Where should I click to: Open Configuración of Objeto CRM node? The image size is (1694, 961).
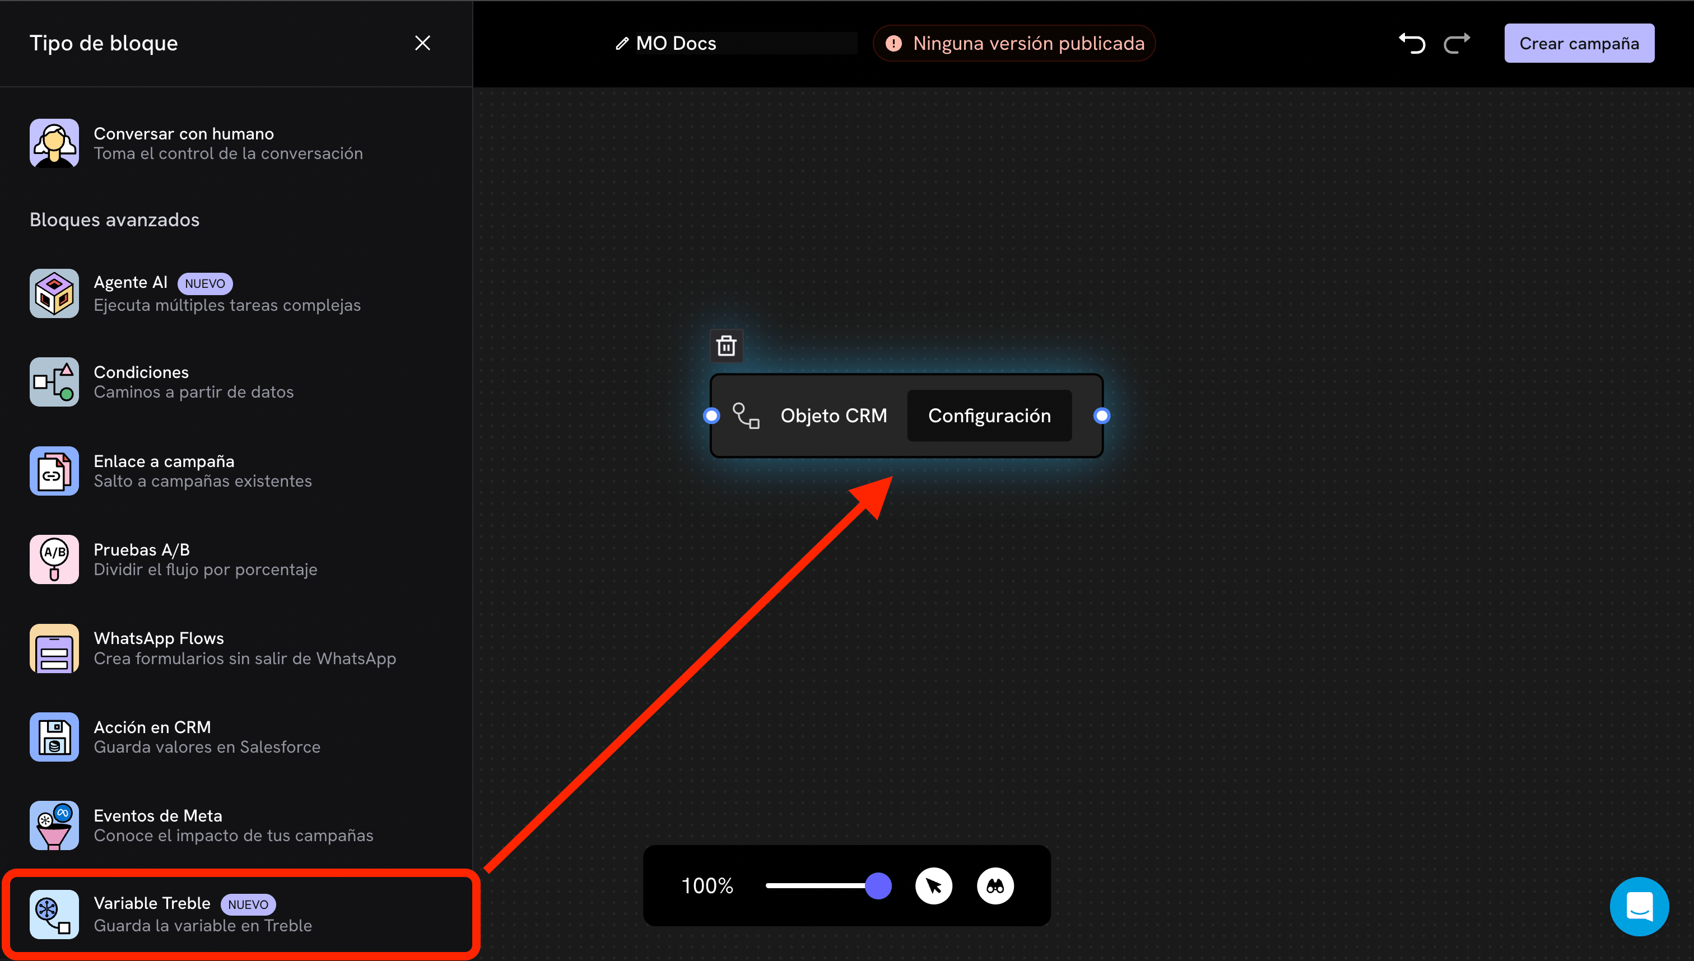coord(989,416)
